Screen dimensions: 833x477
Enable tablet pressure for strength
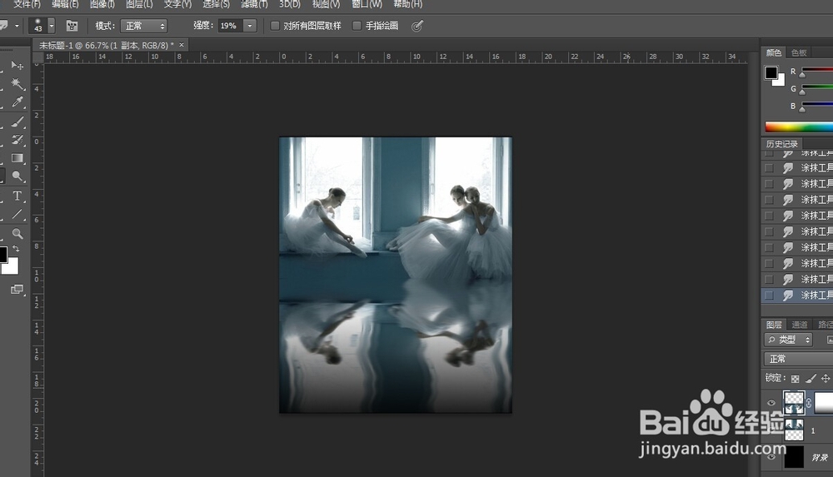point(417,26)
